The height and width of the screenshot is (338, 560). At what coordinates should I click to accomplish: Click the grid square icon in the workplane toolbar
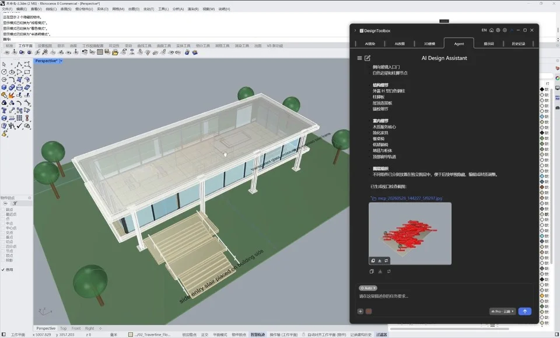(x=100, y=52)
